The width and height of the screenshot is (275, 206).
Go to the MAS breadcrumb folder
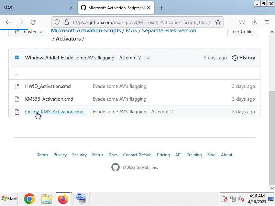(131, 31)
